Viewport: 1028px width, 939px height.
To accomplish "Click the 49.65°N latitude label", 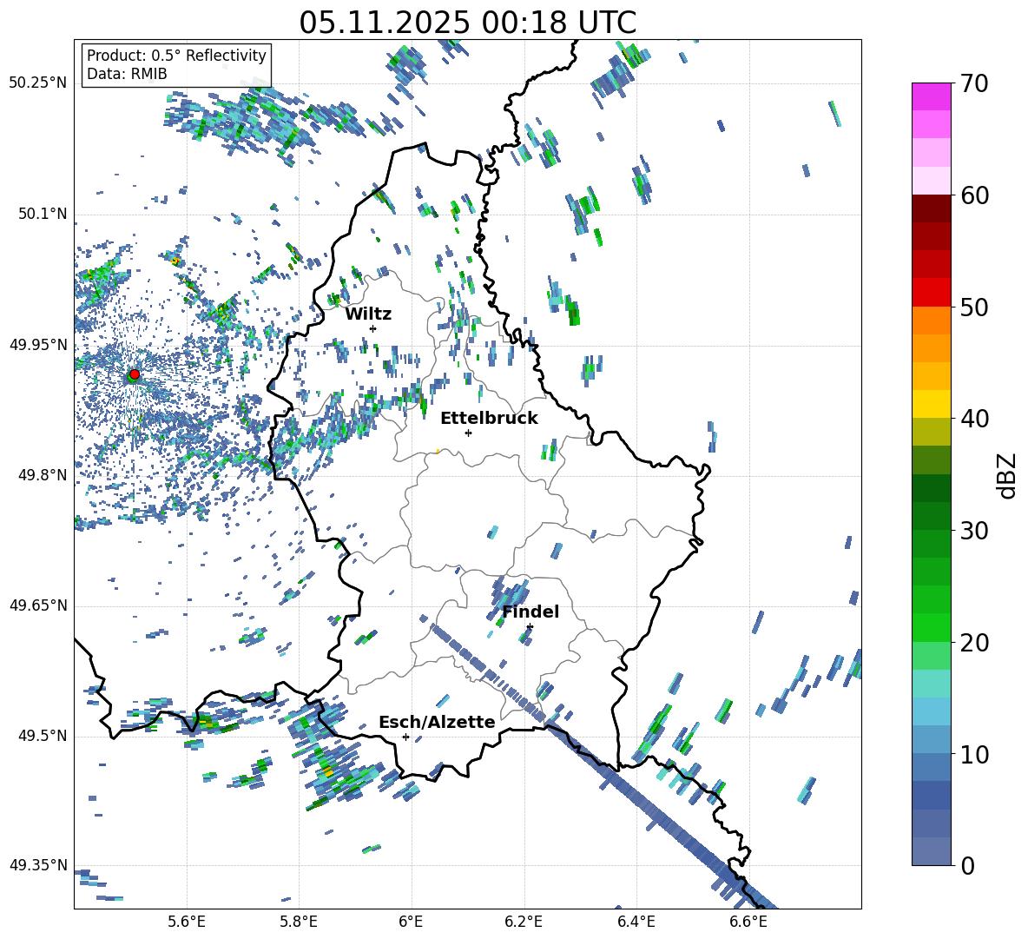I will [x=38, y=605].
